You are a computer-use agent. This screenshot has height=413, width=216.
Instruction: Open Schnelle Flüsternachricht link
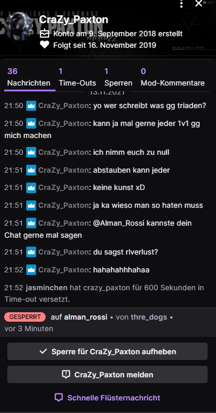pos(107,397)
